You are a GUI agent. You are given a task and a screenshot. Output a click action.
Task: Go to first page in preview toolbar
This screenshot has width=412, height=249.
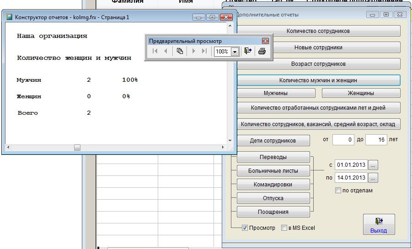(x=155, y=51)
